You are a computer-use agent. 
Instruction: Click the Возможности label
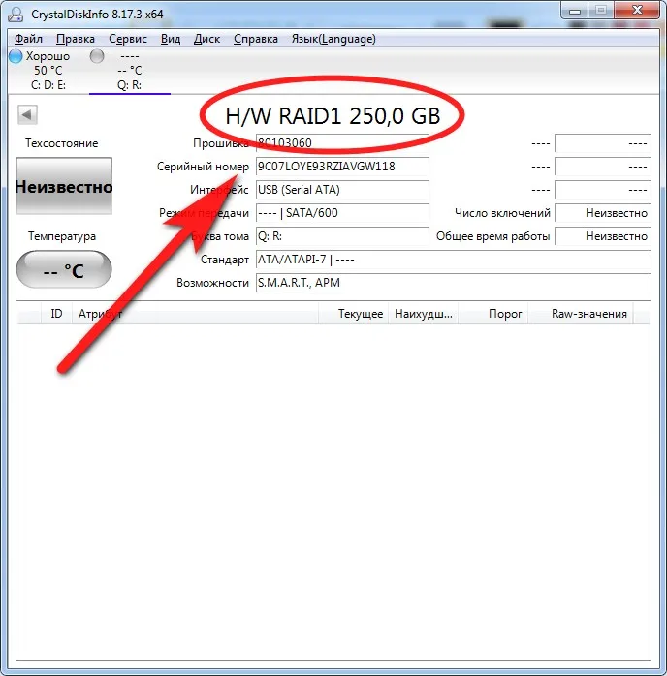[x=212, y=283]
